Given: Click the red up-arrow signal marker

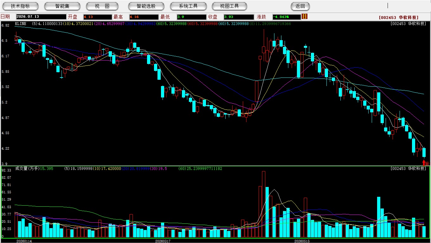Looking at the screenshot, I should [424, 162].
